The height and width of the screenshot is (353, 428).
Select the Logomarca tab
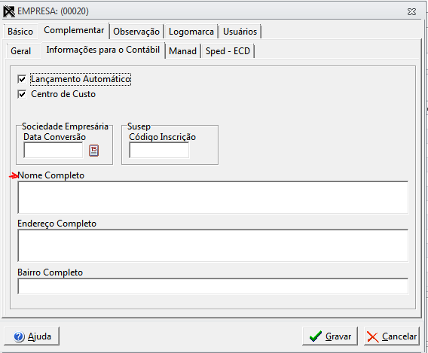(191, 32)
